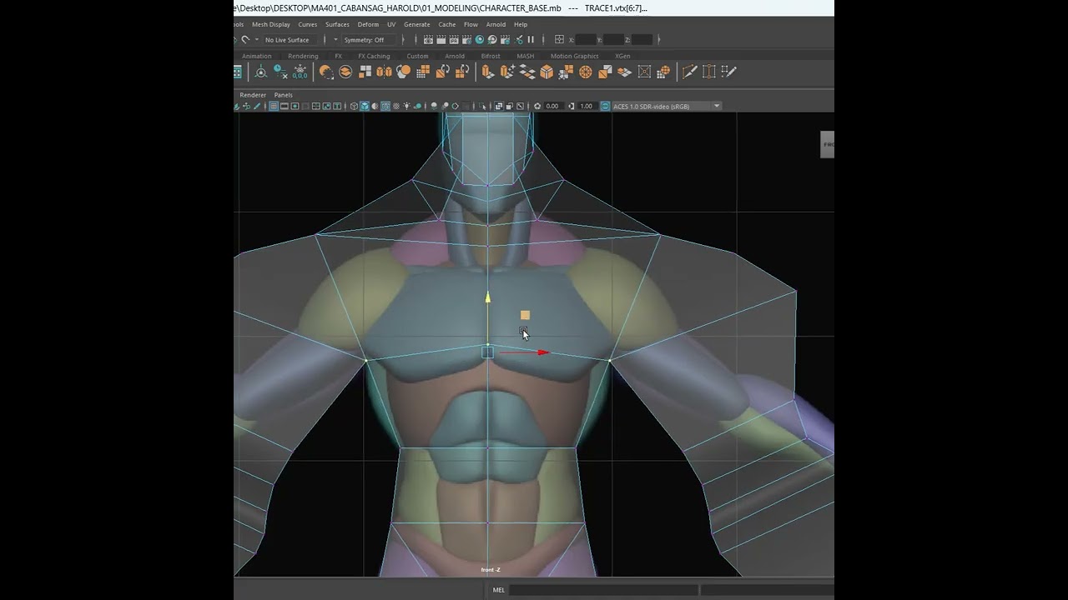Select the Mirror shelf icon
Viewport: 1068px width, 600px height.
pos(384,72)
